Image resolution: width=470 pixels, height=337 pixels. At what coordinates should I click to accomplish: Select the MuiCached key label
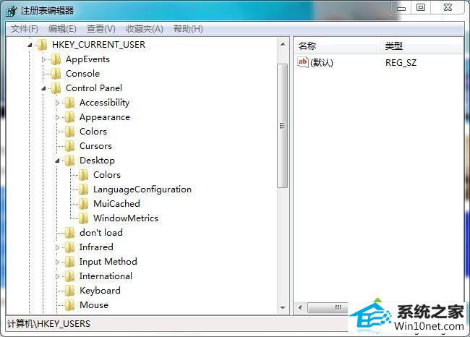coord(116,204)
